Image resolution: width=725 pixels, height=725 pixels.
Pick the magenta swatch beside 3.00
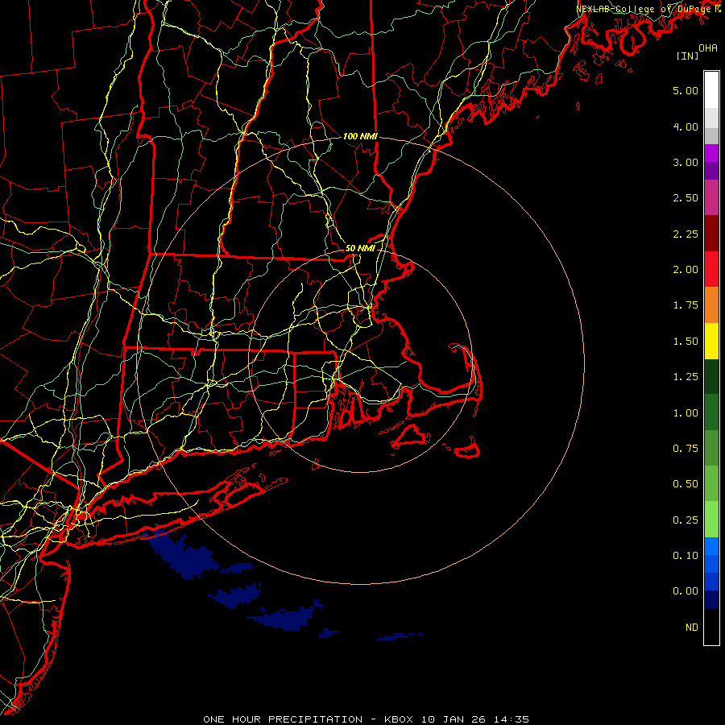711,154
